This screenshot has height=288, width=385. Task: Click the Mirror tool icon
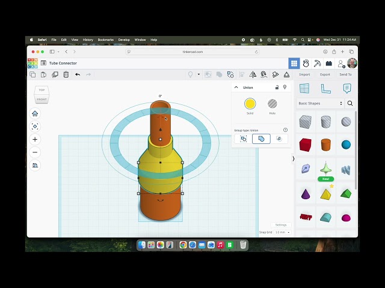click(x=253, y=74)
